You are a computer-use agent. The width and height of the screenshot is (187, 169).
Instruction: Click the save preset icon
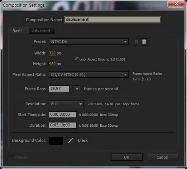(x=136, y=42)
